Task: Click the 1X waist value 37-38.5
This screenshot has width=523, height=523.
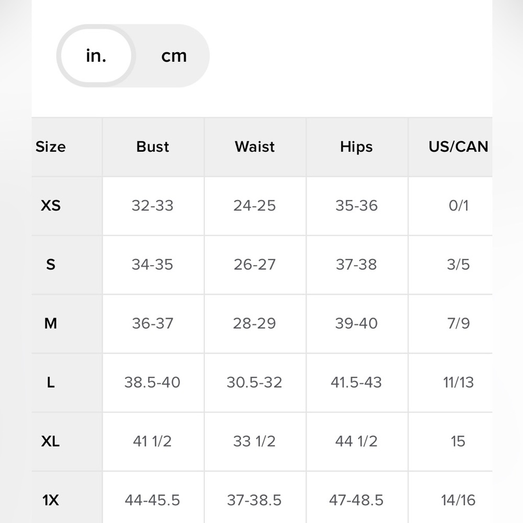Action: point(254,501)
